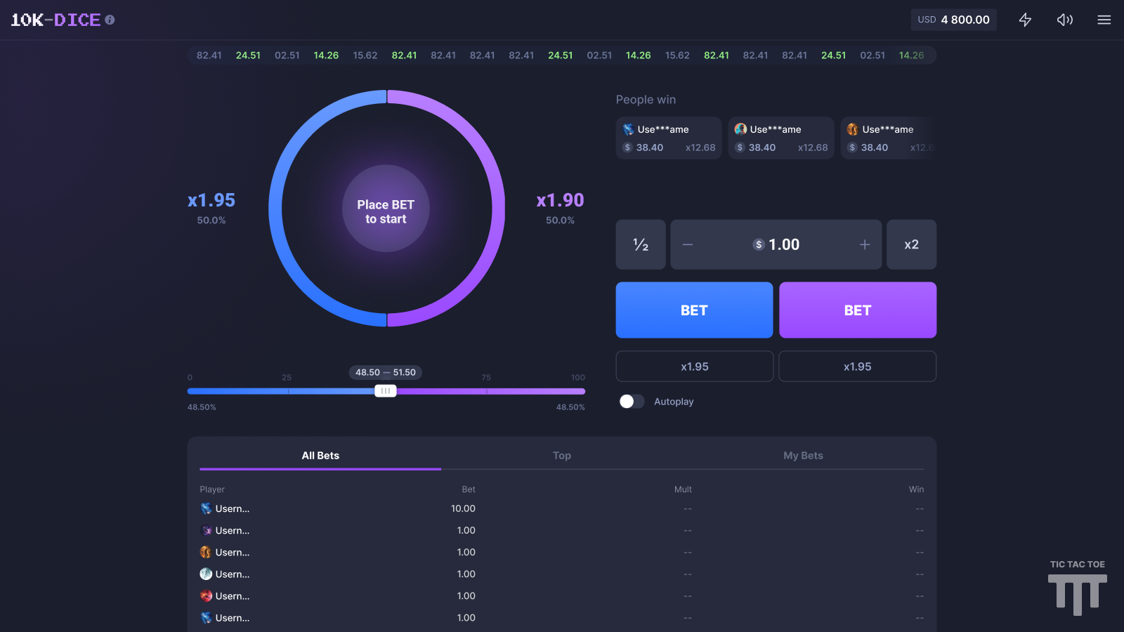
Task: Open the My Bets tab
Action: (x=803, y=455)
